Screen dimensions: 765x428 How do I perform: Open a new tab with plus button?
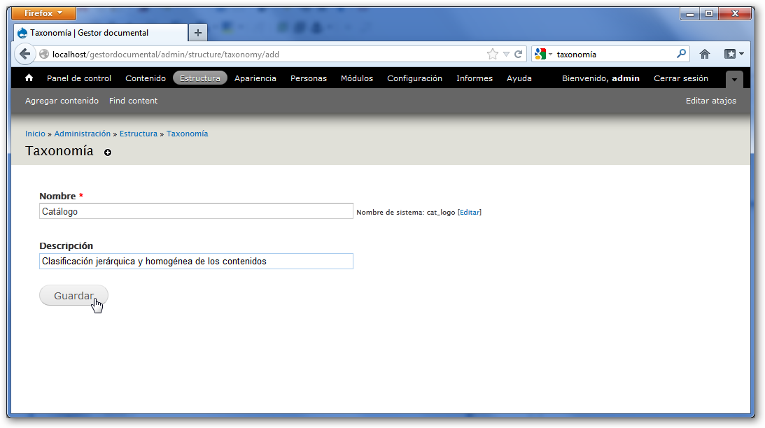(198, 33)
